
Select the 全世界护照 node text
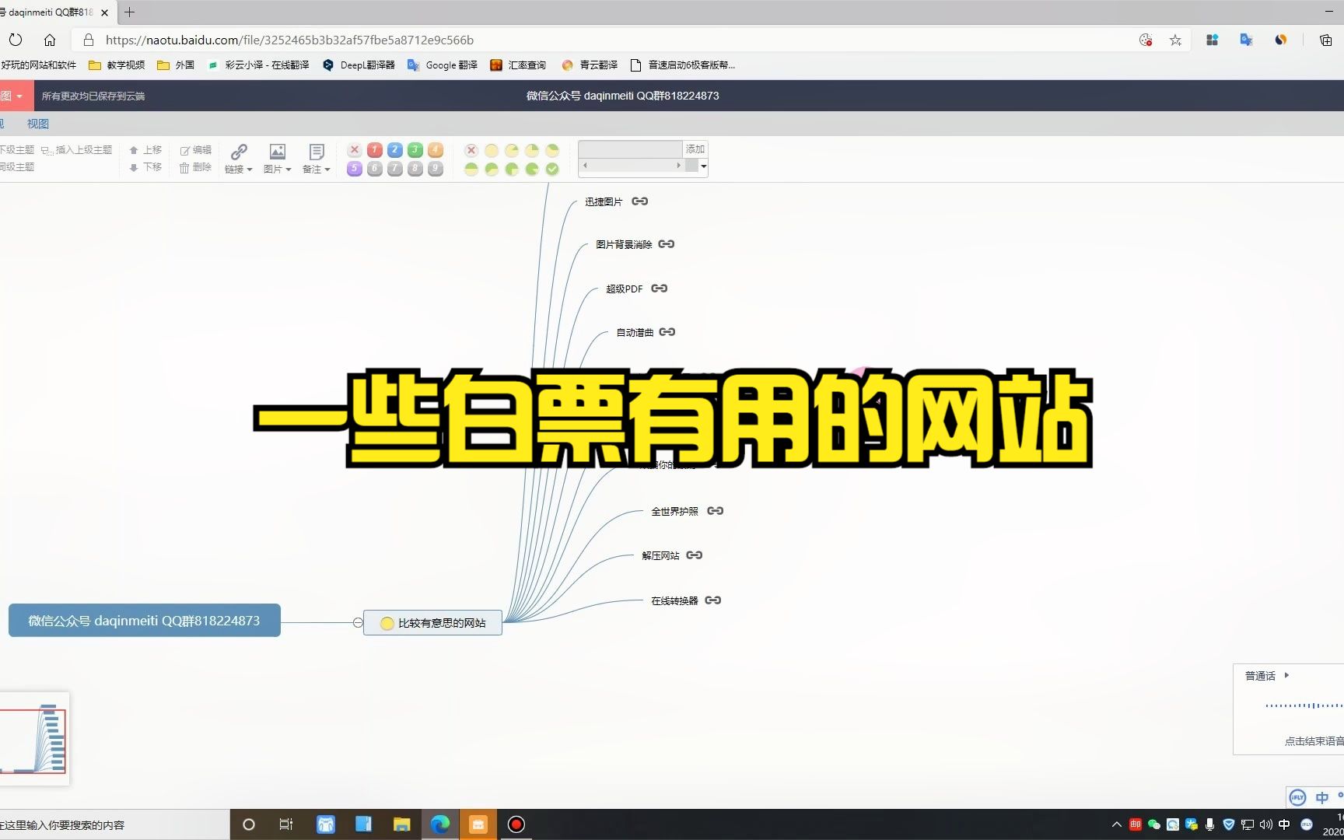(x=674, y=511)
